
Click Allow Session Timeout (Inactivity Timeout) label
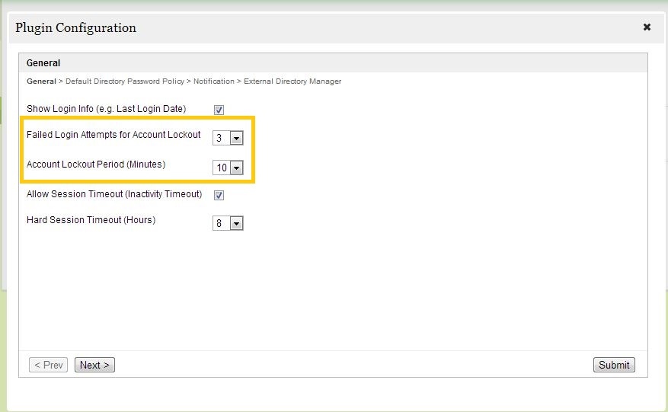tap(114, 194)
